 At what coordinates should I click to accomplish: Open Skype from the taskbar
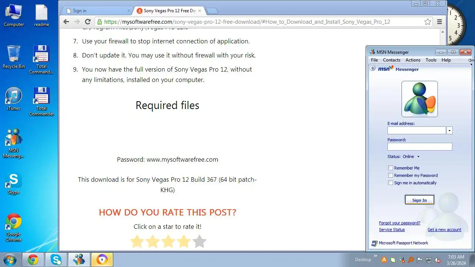56,260
